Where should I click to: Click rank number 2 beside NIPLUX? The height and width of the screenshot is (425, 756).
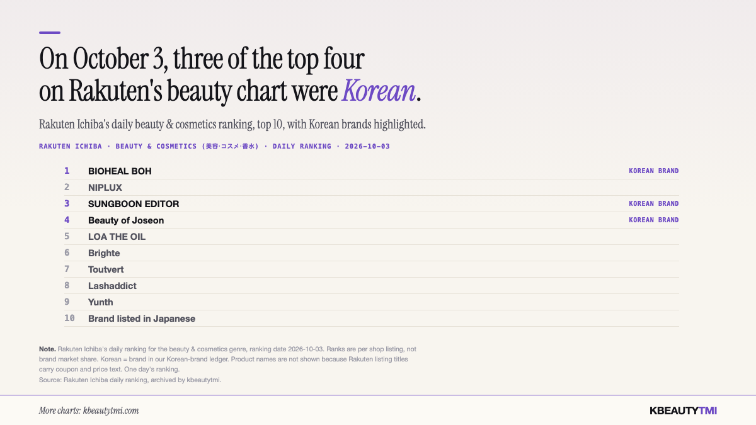[67, 187]
